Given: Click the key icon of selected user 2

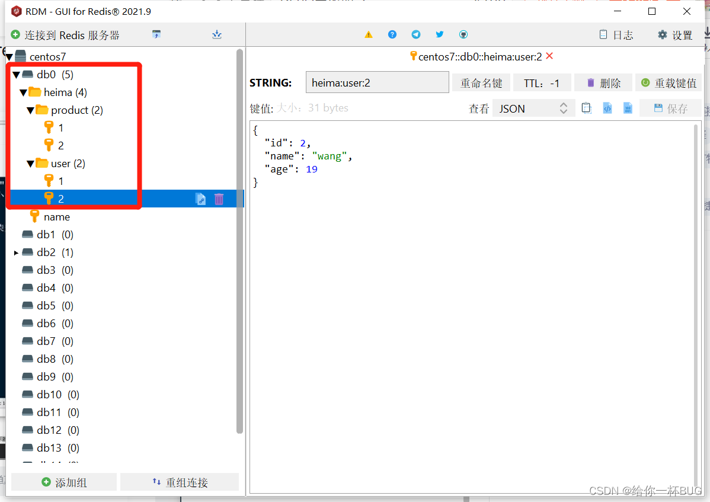Looking at the screenshot, I should pyautogui.click(x=49, y=198).
